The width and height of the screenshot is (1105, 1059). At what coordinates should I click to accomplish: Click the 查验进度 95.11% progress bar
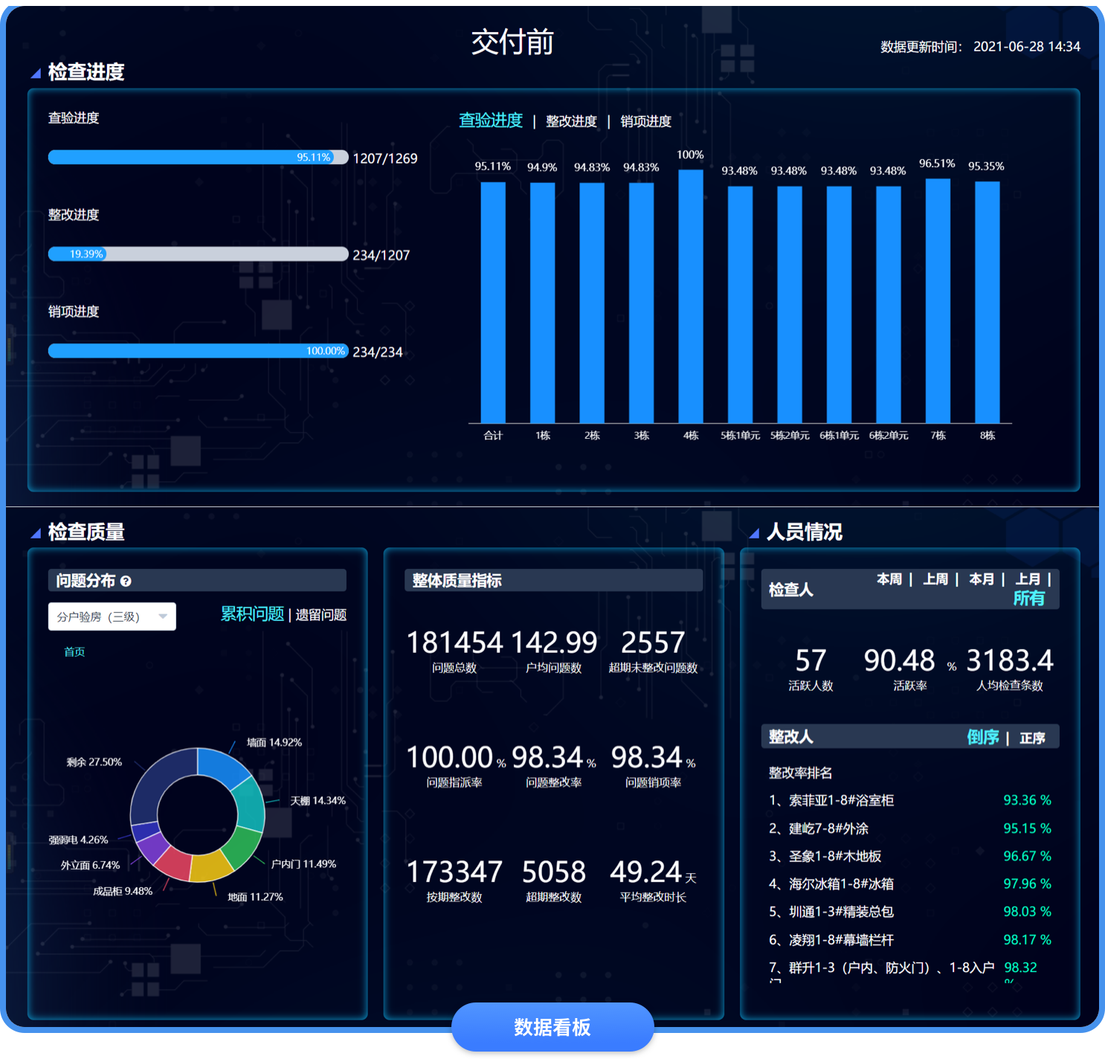pos(198,158)
